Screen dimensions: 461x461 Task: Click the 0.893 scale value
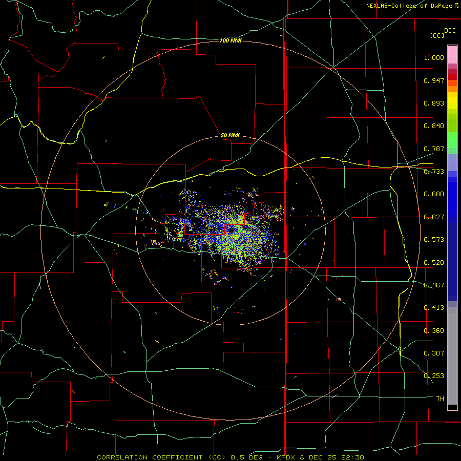click(x=434, y=103)
